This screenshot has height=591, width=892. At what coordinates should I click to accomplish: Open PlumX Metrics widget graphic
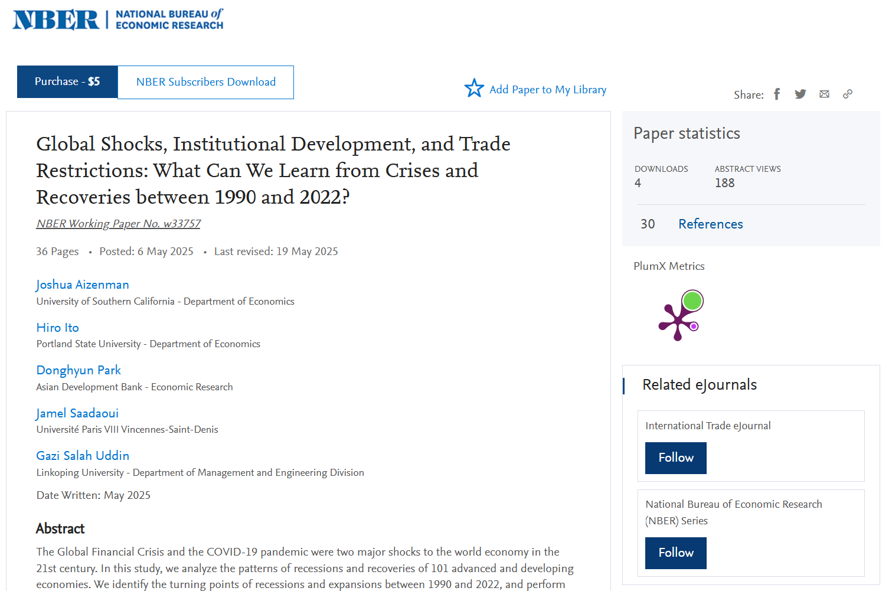pos(681,315)
